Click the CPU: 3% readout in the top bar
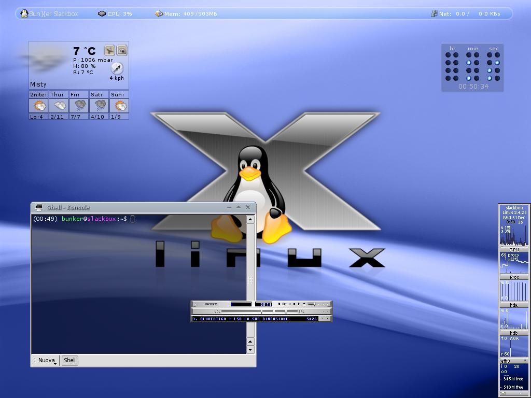 pyautogui.click(x=120, y=14)
